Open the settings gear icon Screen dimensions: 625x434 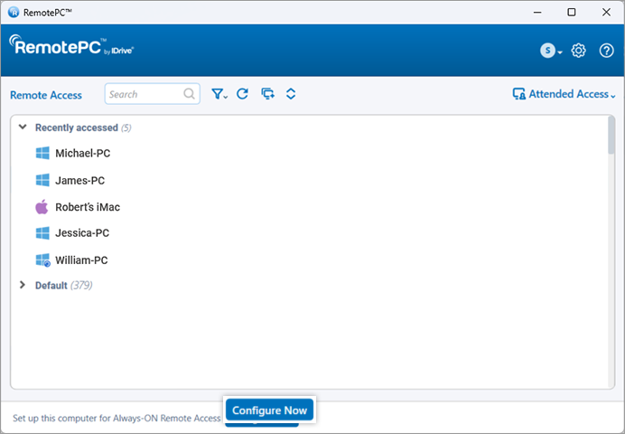click(579, 51)
